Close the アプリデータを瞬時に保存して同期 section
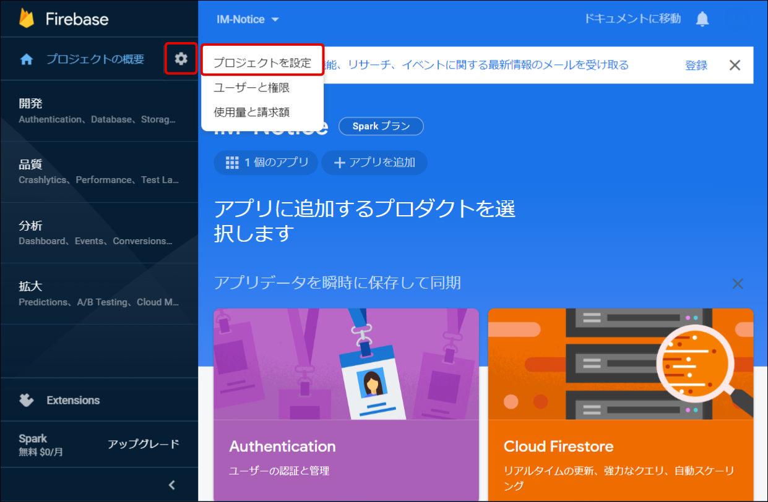768x502 pixels. coord(738,284)
